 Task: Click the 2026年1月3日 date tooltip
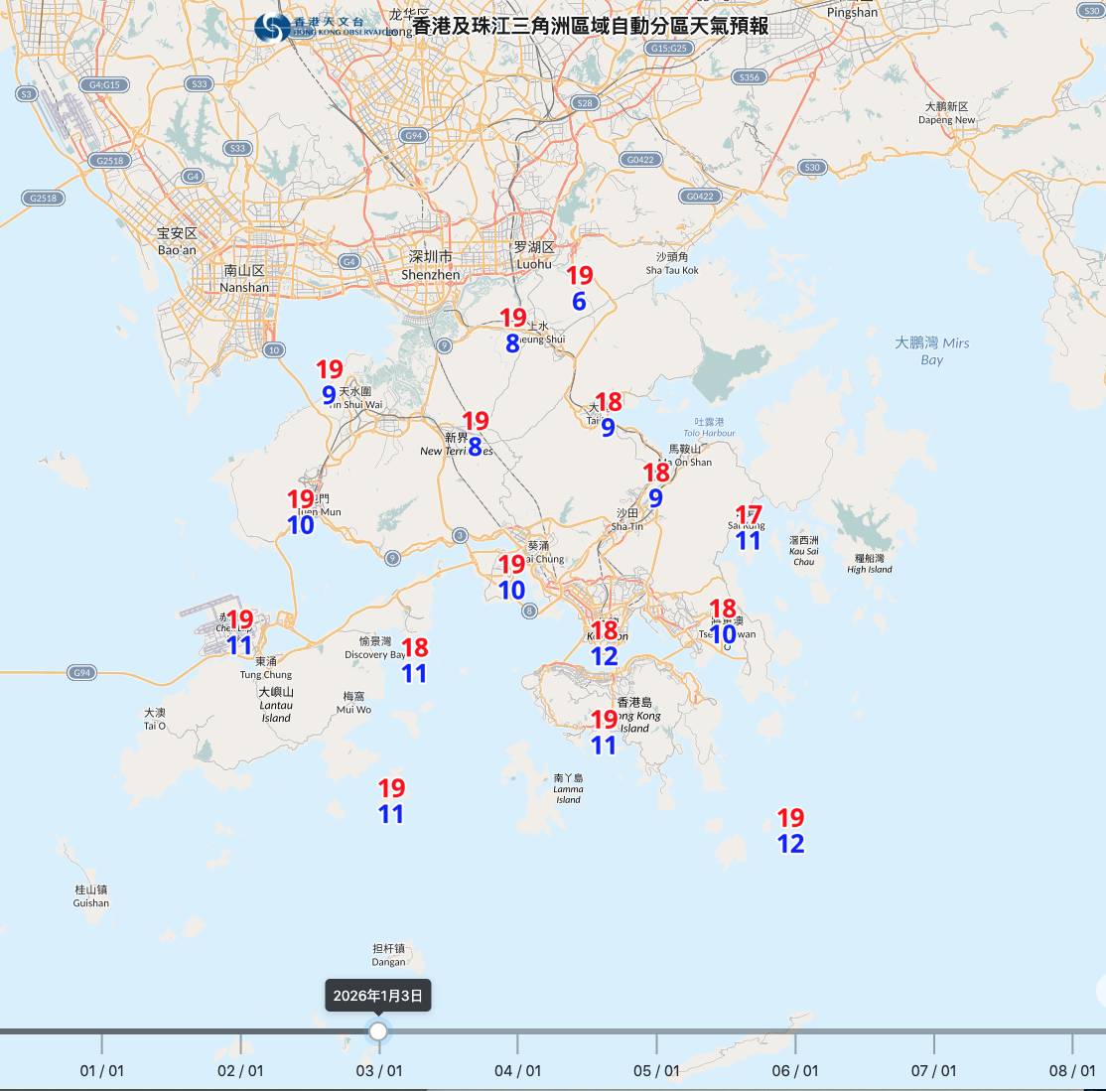378,996
